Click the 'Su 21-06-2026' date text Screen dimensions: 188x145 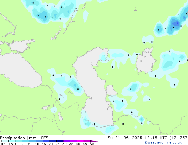[x=125, y=138]
